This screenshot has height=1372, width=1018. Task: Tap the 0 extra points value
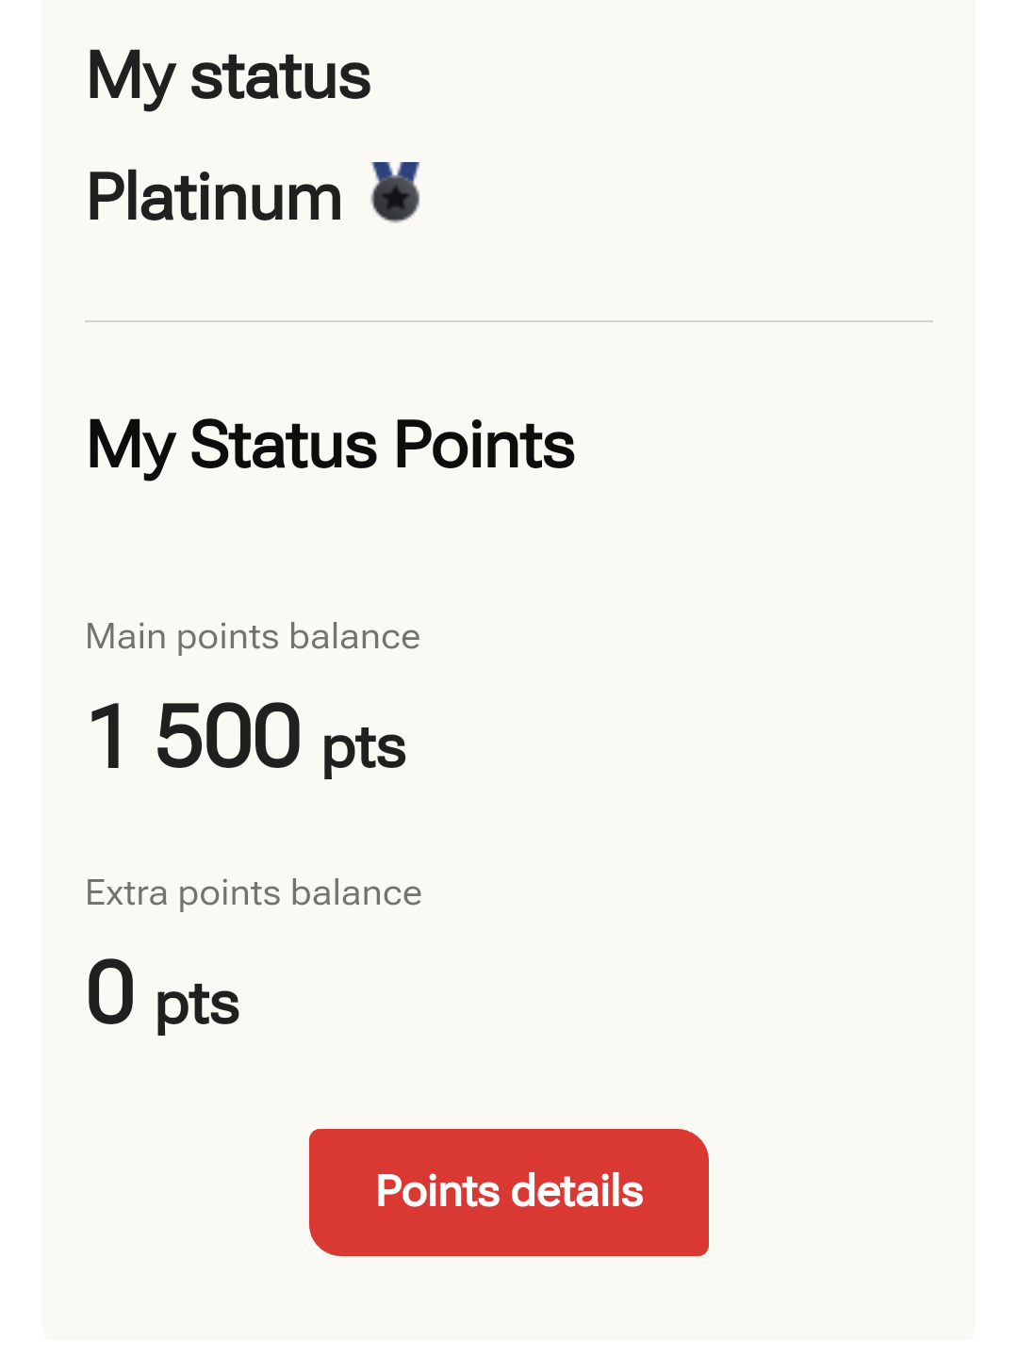(110, 992)
